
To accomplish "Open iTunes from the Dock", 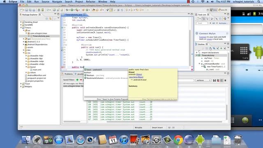I will 124,140.
